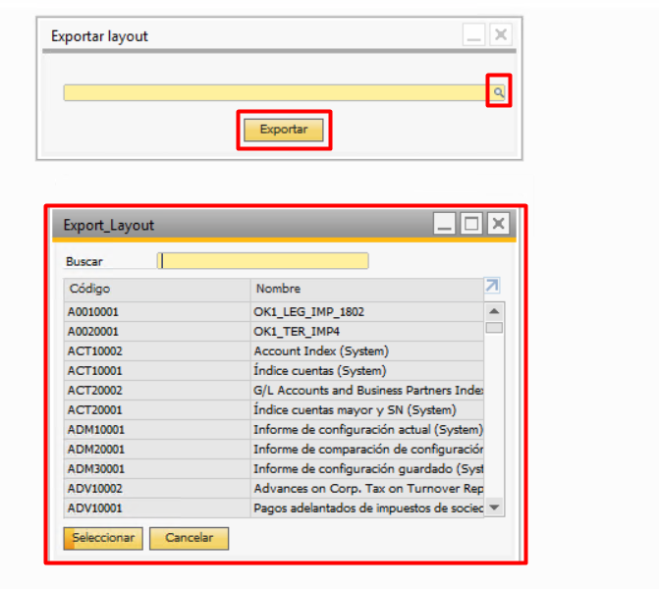Choose row ADM10001 Informe de configuración actual

coord(273,429)
